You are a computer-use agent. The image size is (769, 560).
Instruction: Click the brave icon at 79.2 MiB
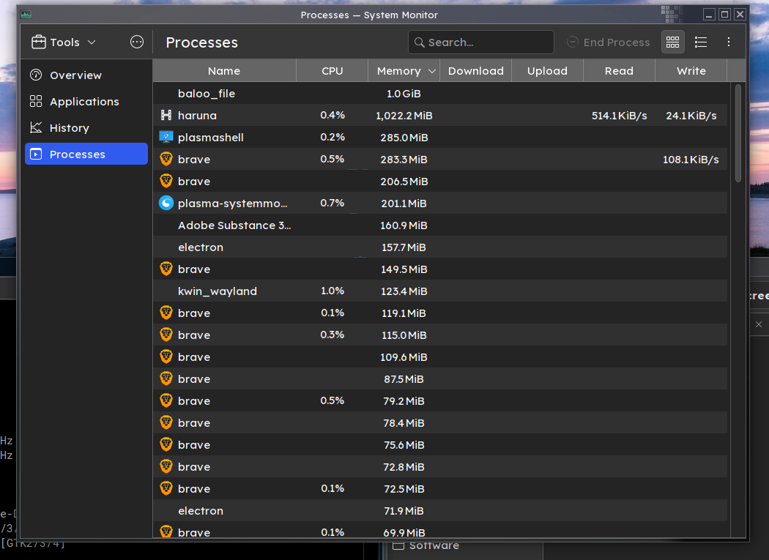[166, 400]
